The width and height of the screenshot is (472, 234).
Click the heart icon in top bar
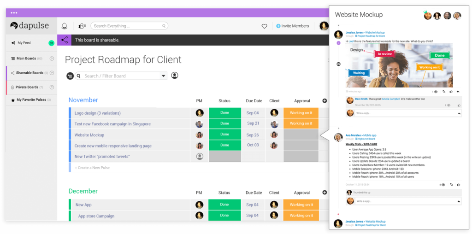pyautogui.click(x=264, y=26)
